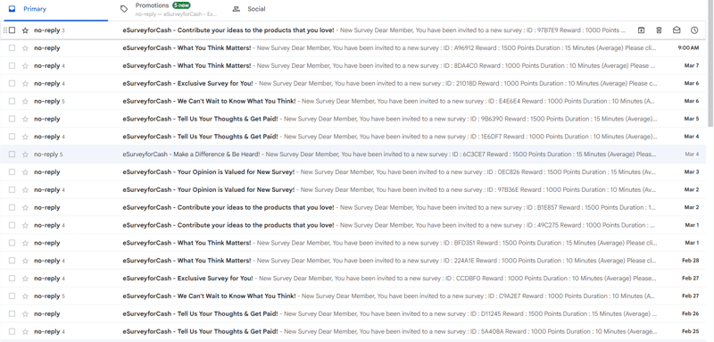Check the Mar 7 email checkbox

(x=12, y=65)
